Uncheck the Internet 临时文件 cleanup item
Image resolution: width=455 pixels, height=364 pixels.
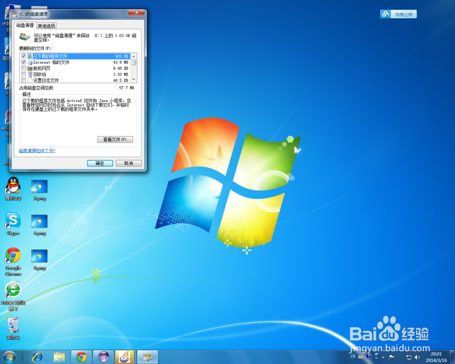pyautogui.click(x=23, y=61)
